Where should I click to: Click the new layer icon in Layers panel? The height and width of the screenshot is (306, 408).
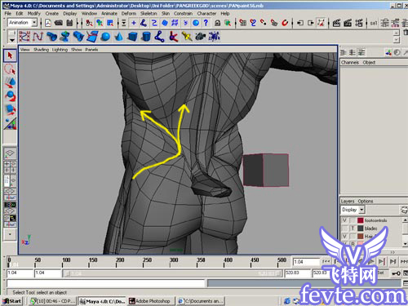pos(404,210)
